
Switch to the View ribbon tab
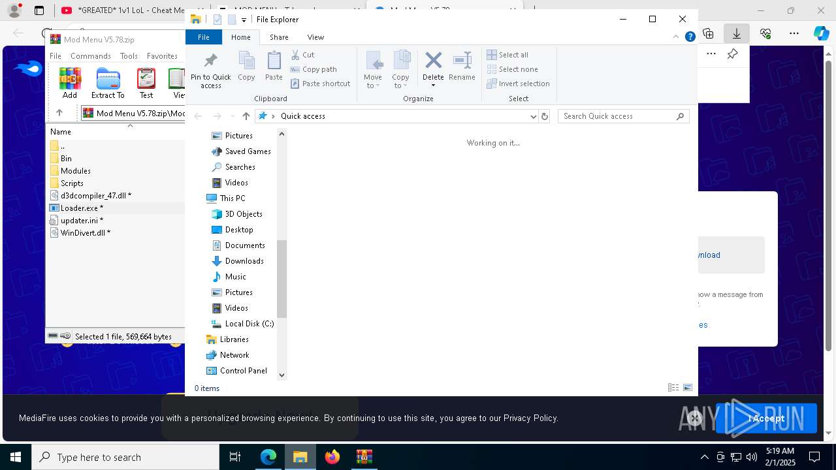coord(315,37)
